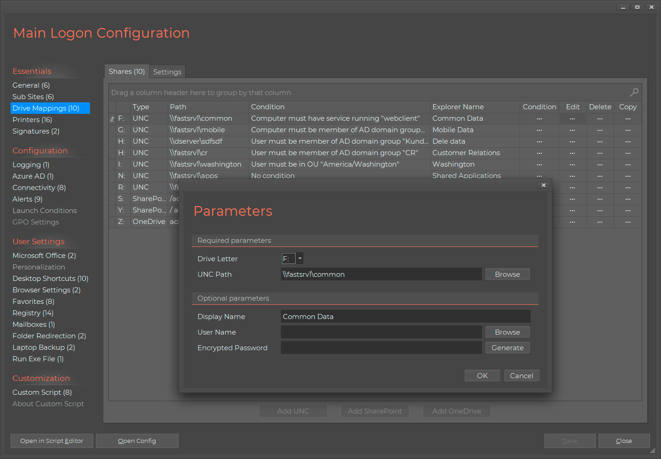Sort by the Path column header
This screenshot has width=661, height=459.
pos(208,106)
